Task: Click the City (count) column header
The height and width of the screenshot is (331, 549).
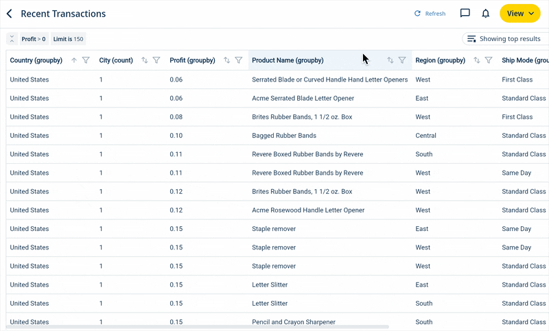Action: tap(116, 60)
